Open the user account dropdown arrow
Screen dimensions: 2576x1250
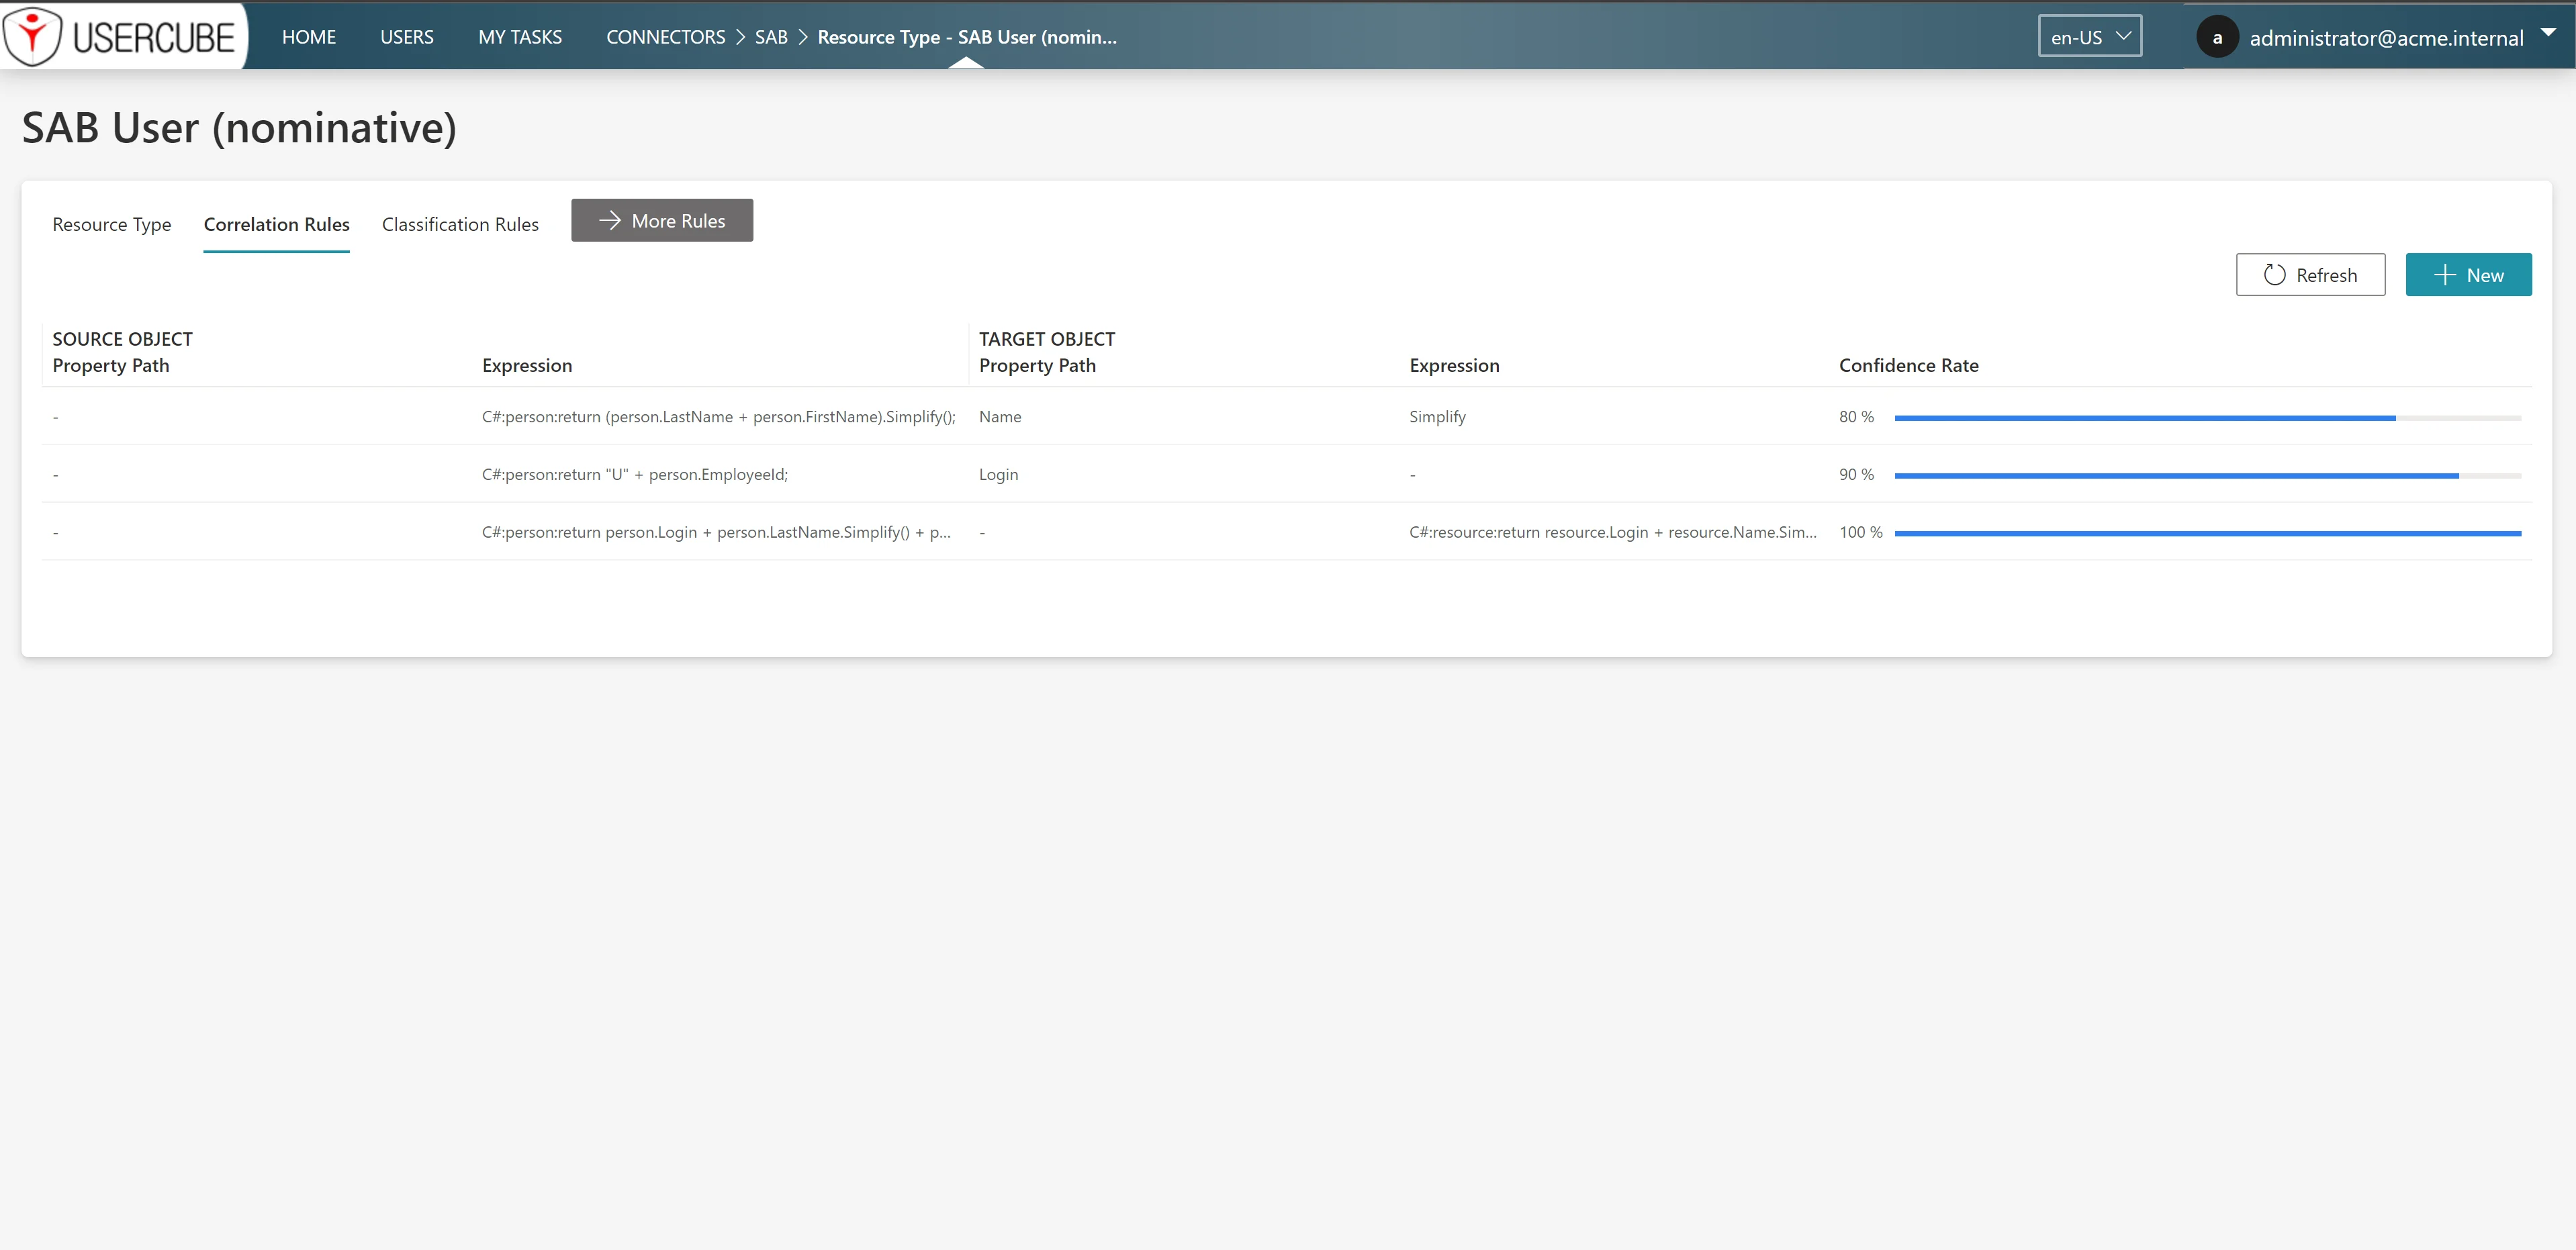2548,32
